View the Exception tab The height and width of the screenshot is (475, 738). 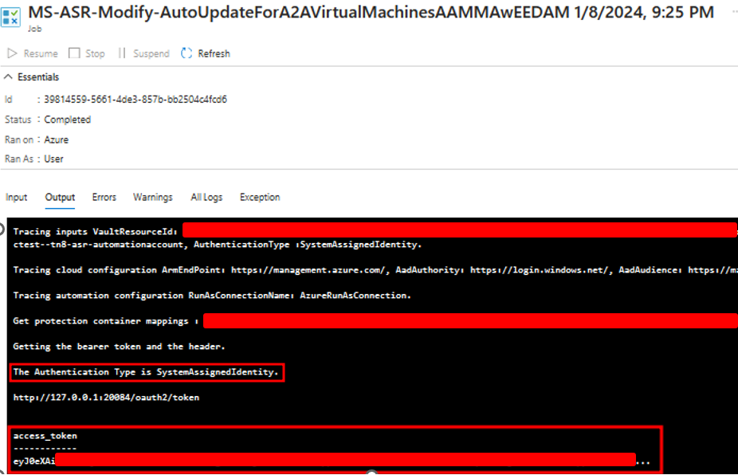[x=260, y=197]
